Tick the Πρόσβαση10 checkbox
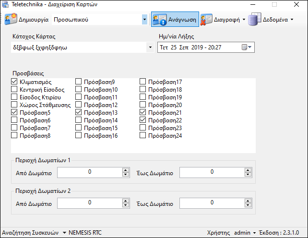Viewport: 308px width, 238px height. (x=78, y=89)
